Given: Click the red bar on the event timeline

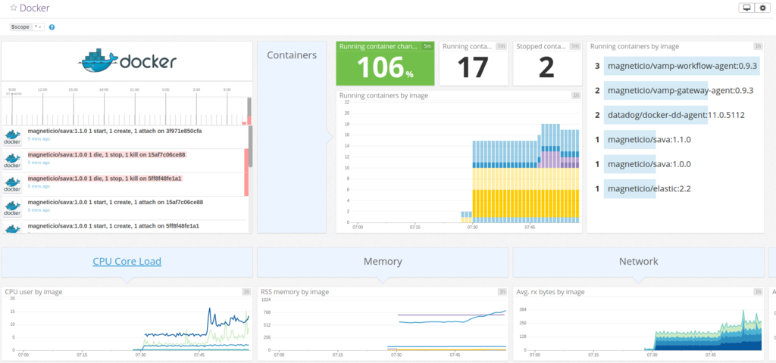Looking at the screenshot, I should [x=249, y=120].
